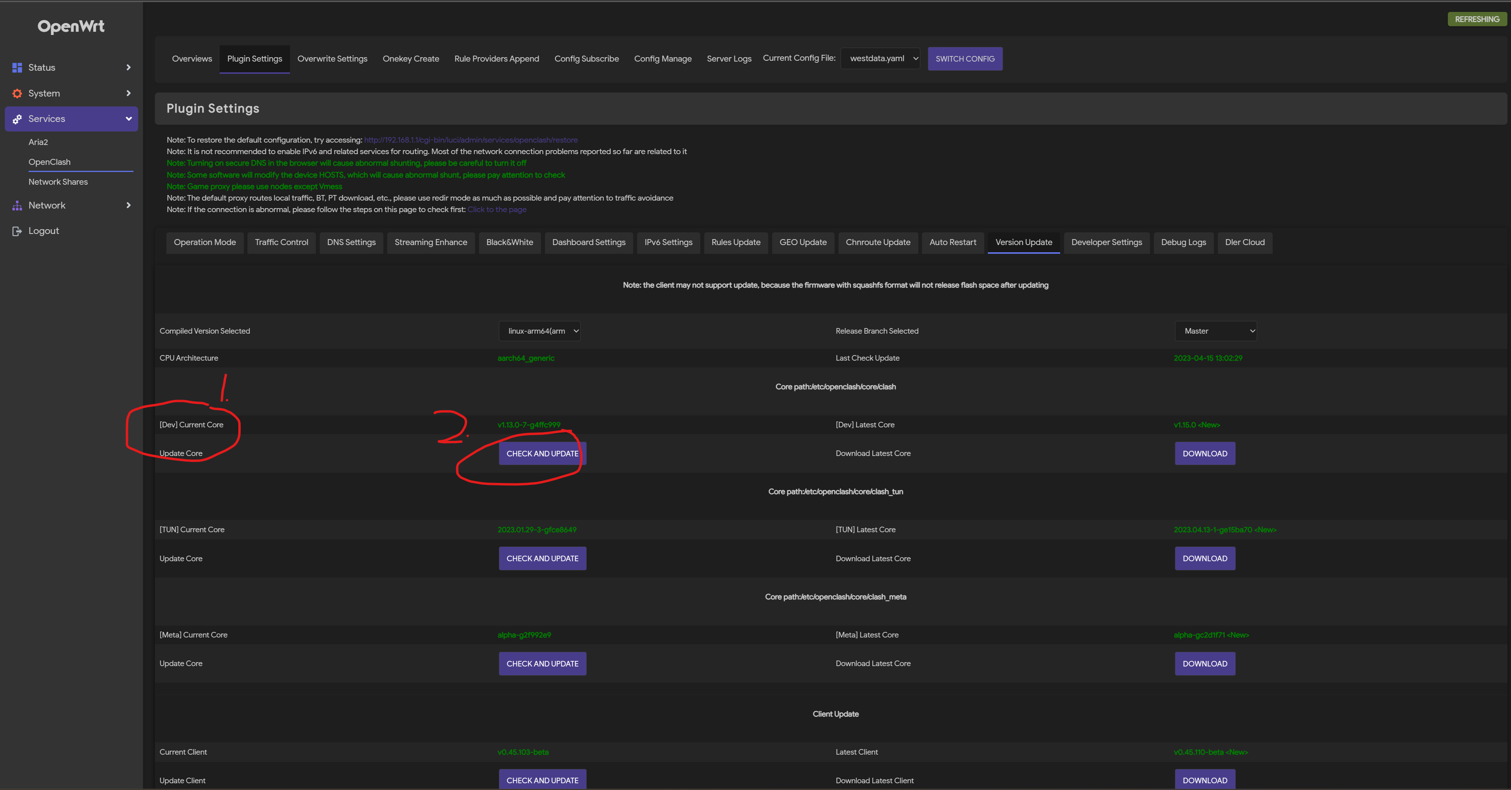Click latest client version v0.45.110-beta
The height and width of the screenshot is (790, 1511).
pyautogui.click(x=1211, y=752)
